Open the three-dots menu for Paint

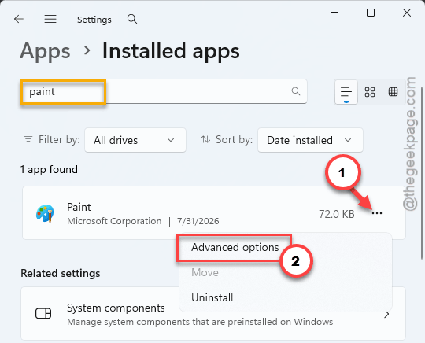pos(377,213)
